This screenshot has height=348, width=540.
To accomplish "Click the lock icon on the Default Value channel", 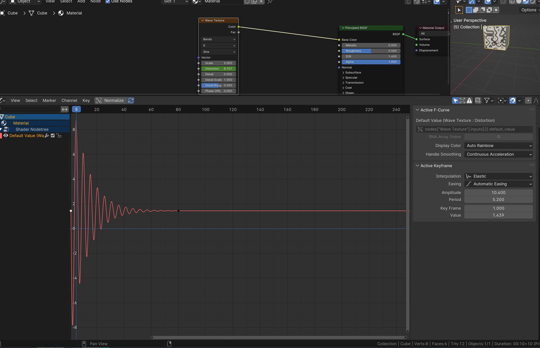I will tap(59, 135).
